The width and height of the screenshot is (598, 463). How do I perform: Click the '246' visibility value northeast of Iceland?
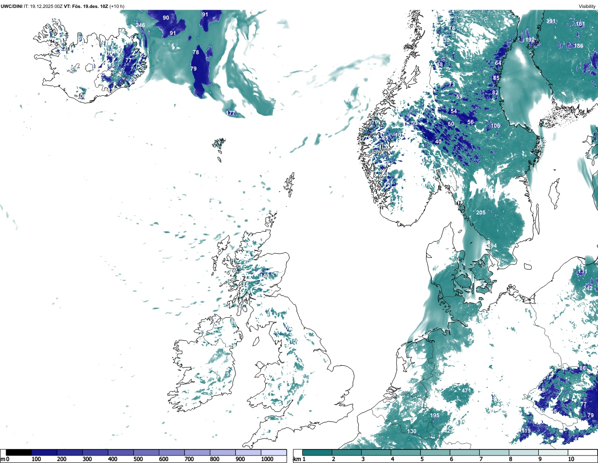(x=141, y=25)
